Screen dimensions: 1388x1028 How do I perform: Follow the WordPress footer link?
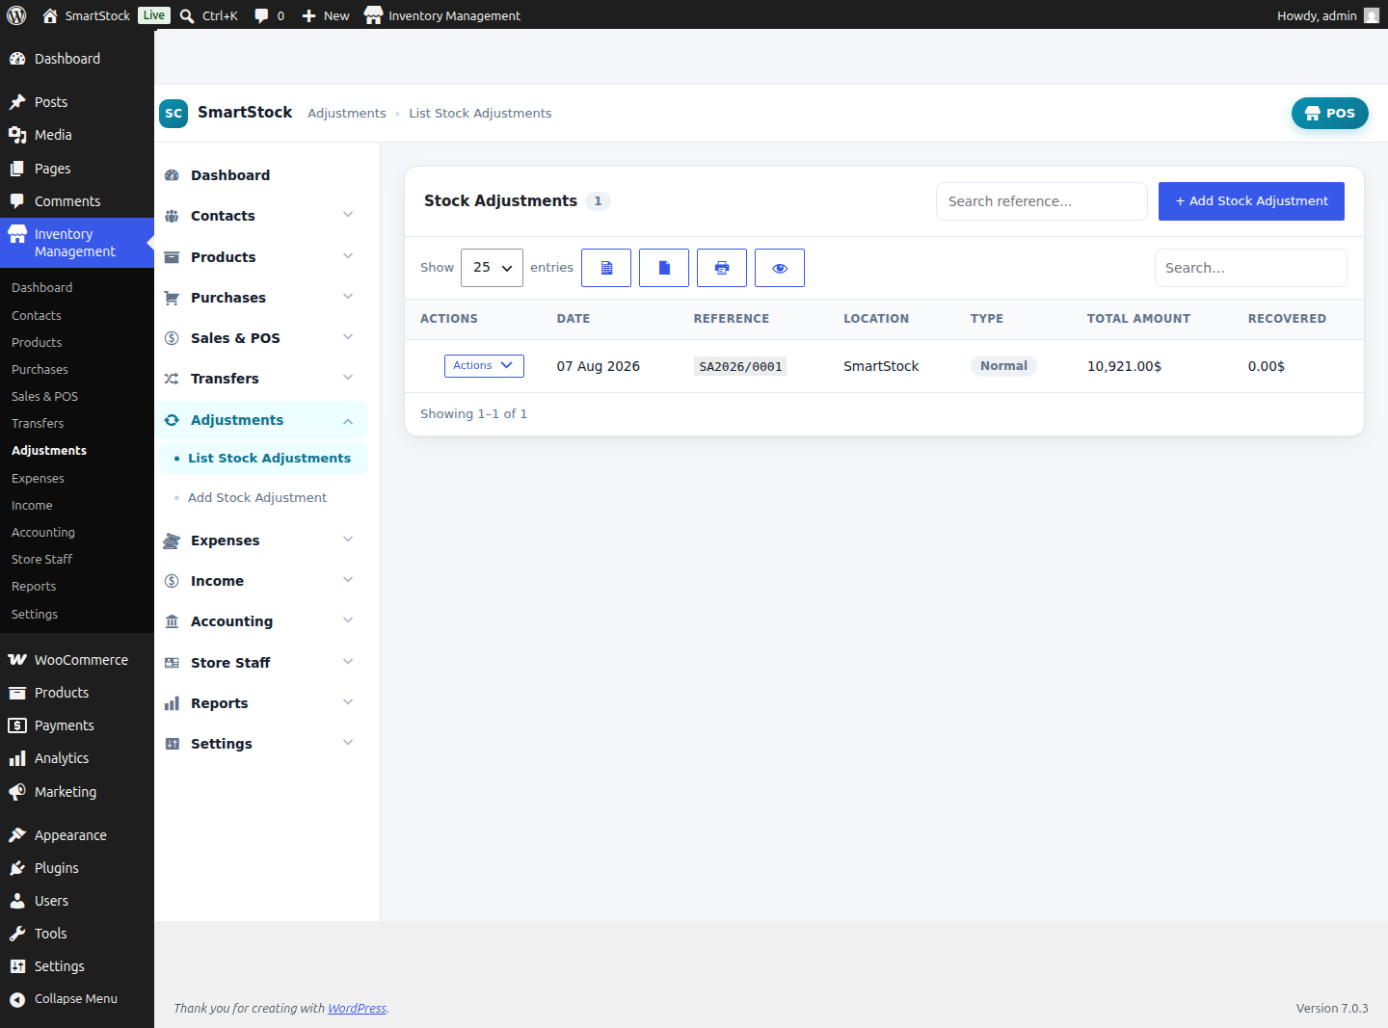pyautogui.click(x=357, y=1009)
